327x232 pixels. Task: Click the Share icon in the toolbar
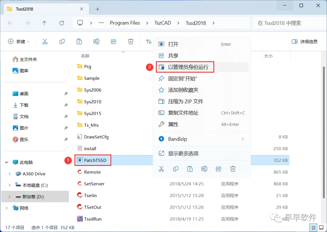pyautogui.click(x=114, y=41)
